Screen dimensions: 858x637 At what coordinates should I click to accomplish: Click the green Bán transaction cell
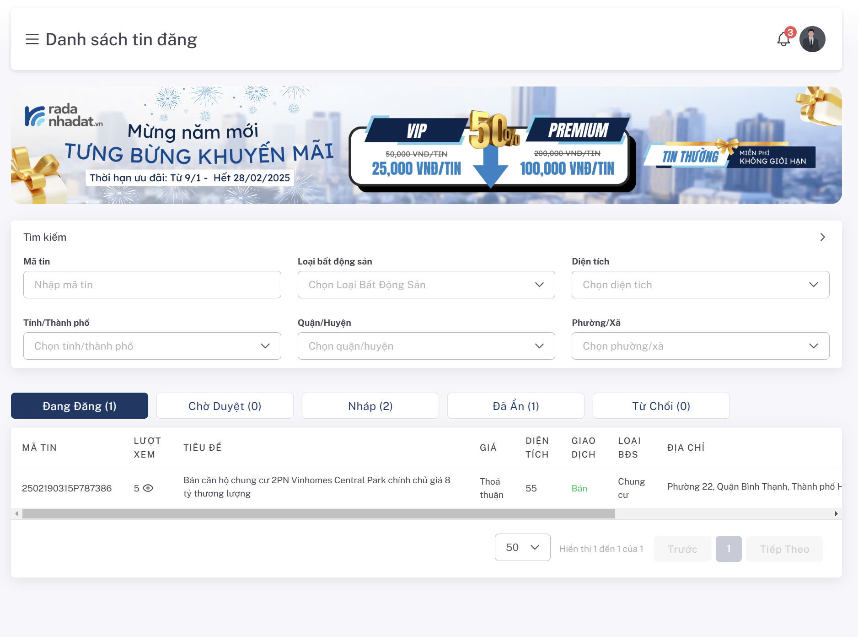coord(579,488)
